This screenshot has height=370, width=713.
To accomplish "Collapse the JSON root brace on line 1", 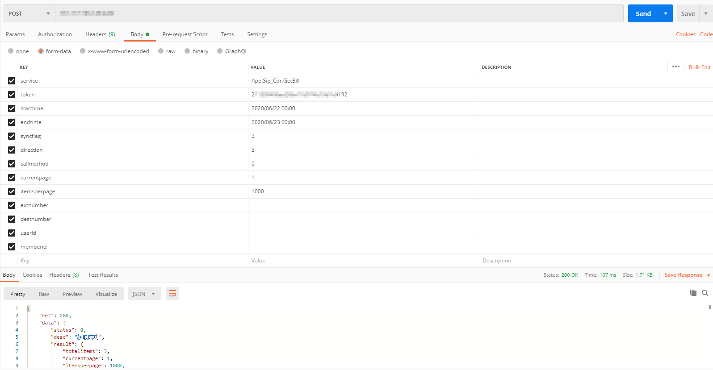I will [x=29, y=308].
